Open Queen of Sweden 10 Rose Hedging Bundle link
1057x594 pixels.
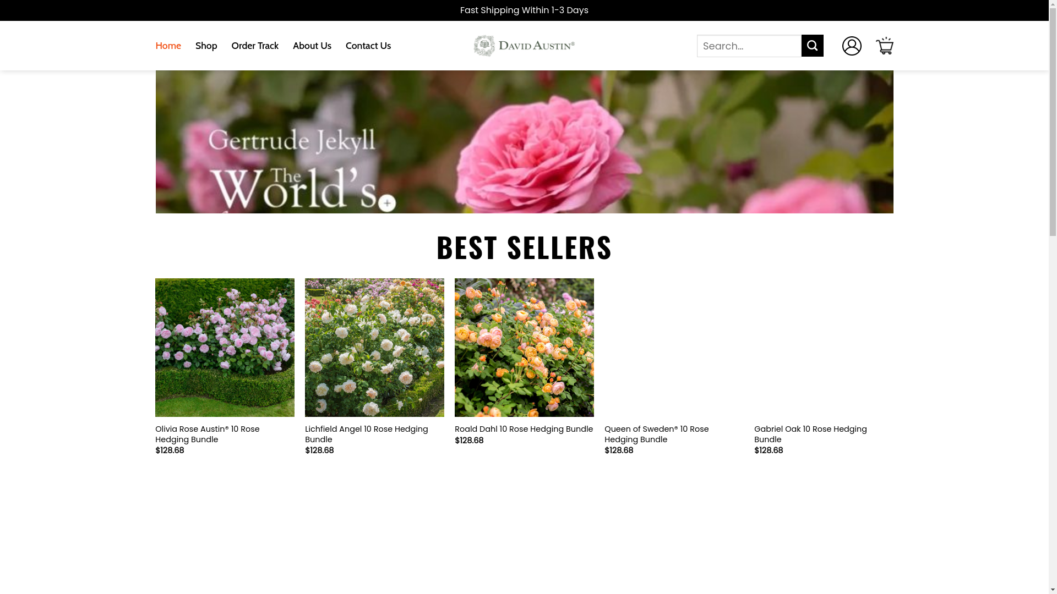[x=657, y=434]
